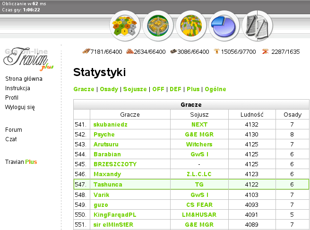This screenshot has height=230, width=310.
Task: Click the Statystyki page heading
Action: 99,72
